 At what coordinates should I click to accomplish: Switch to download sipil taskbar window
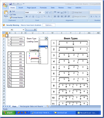[64, 113]
